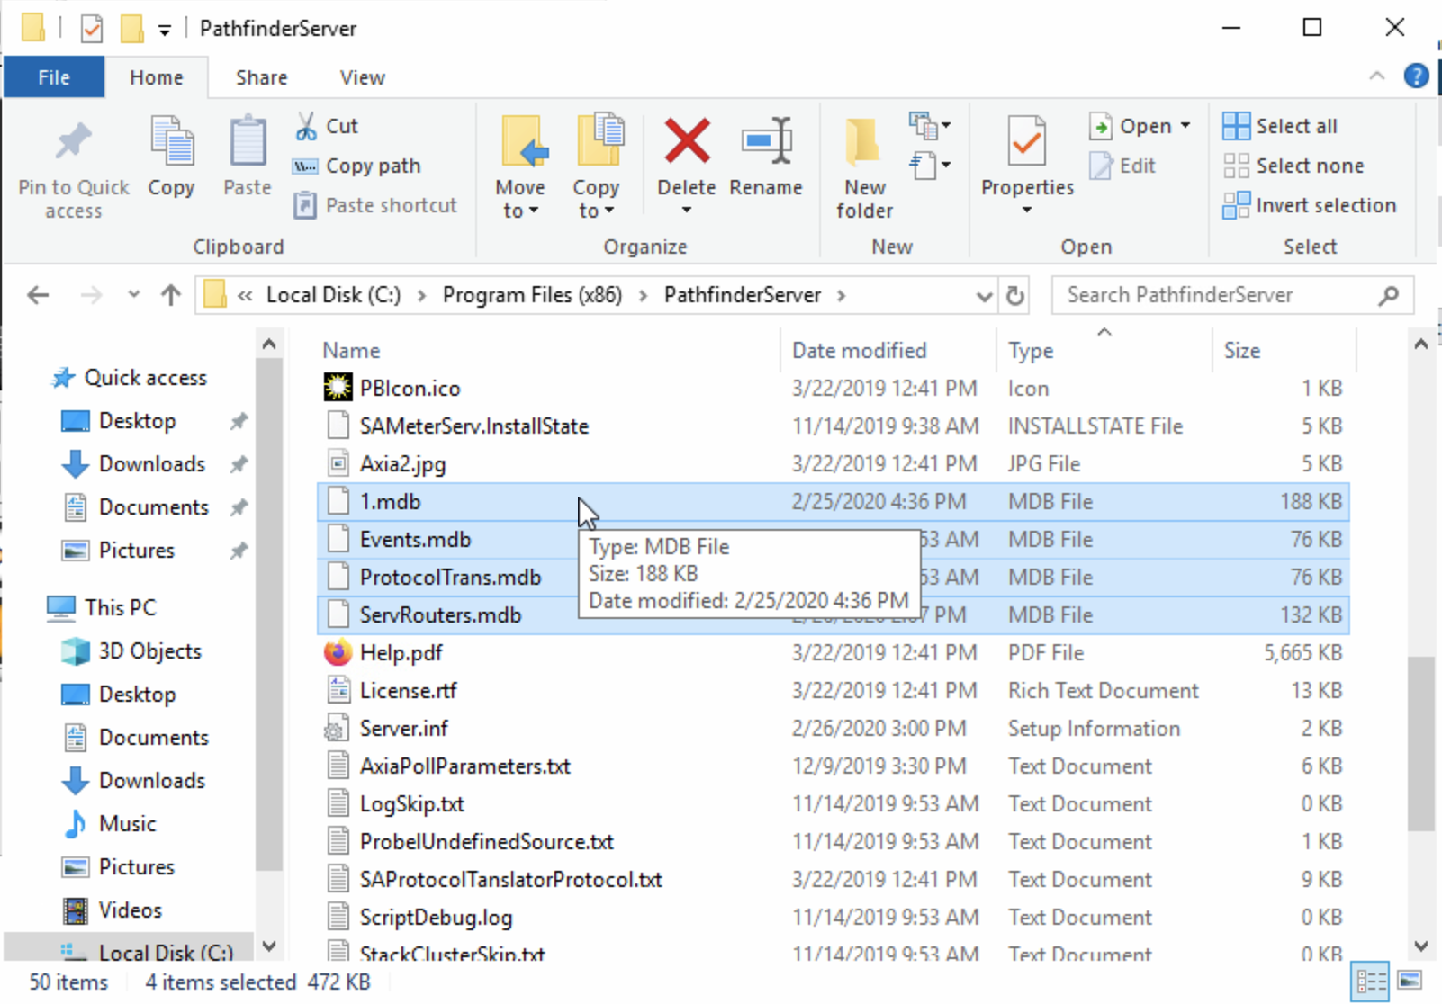Viewport: 1442px width, 1004px height.
Task: Click the search magnifier icon
Action: pyautogui.click(x=1389, y=295)
